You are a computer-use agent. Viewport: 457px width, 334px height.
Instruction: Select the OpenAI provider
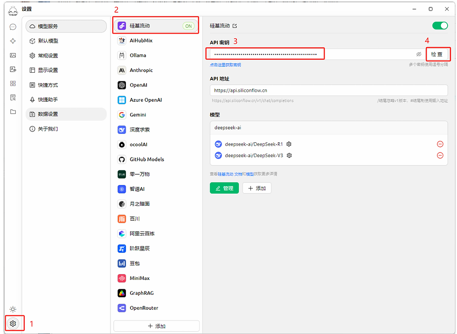tap(156, 85)
